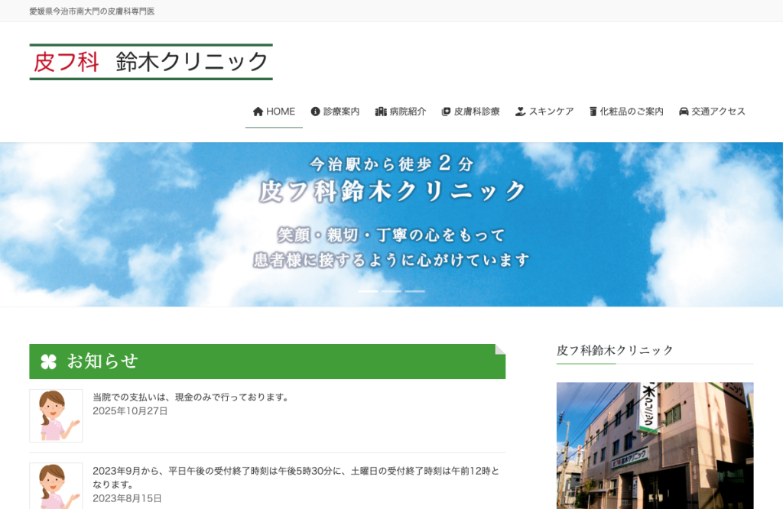Open the スキンケア menu item
The image size is (783, 509).
tap(544, 112)
